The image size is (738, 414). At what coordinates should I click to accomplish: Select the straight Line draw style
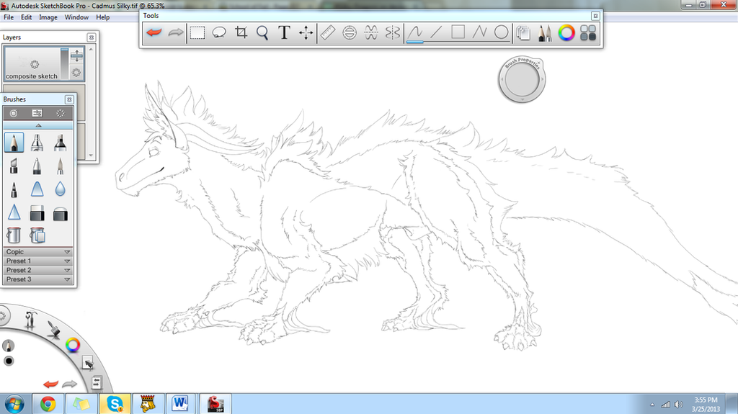(437, 32)
